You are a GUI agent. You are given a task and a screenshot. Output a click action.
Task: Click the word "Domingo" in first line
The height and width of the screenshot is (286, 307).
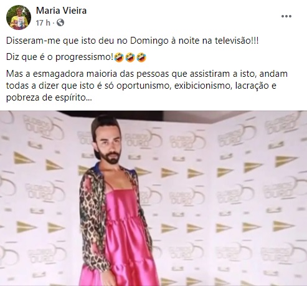(x=149, y=41)
